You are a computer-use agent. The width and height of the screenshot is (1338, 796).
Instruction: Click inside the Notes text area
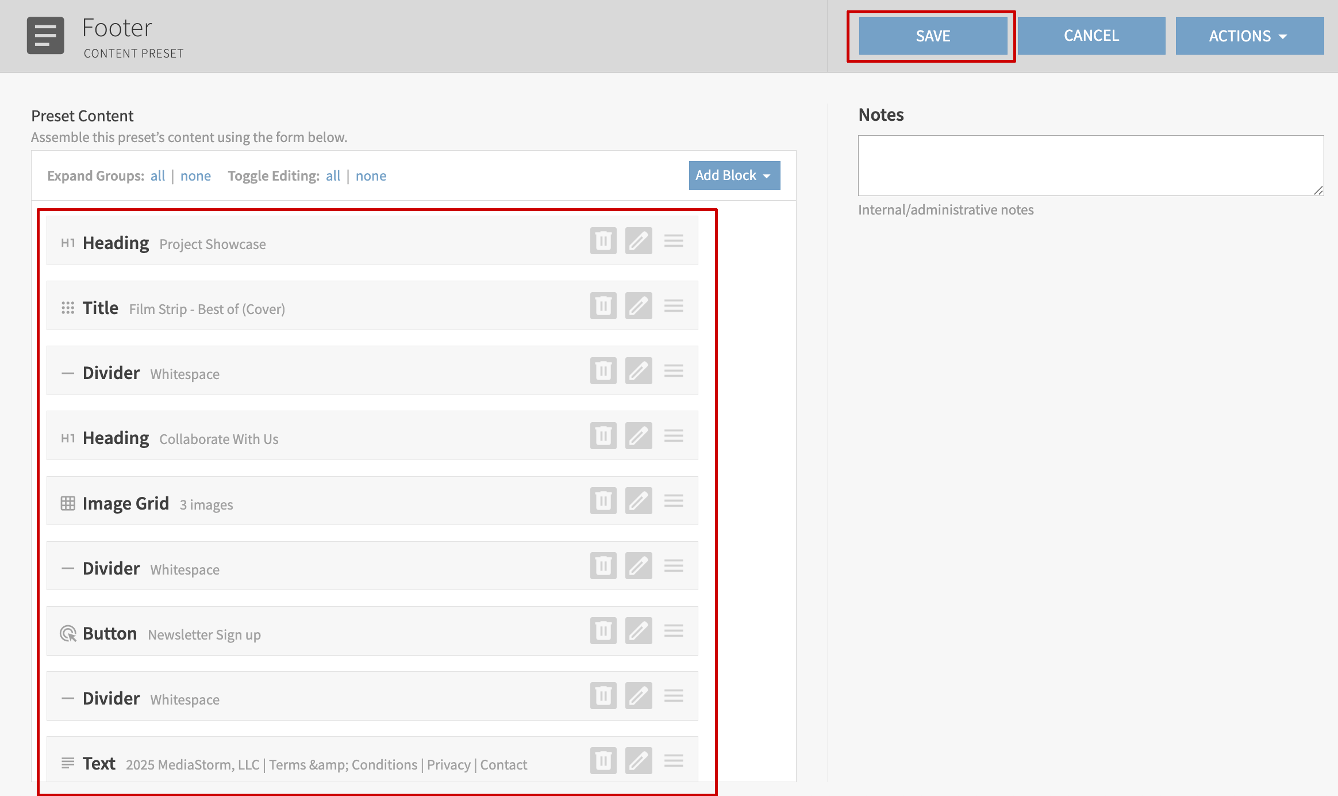(x=1090, y=166)
